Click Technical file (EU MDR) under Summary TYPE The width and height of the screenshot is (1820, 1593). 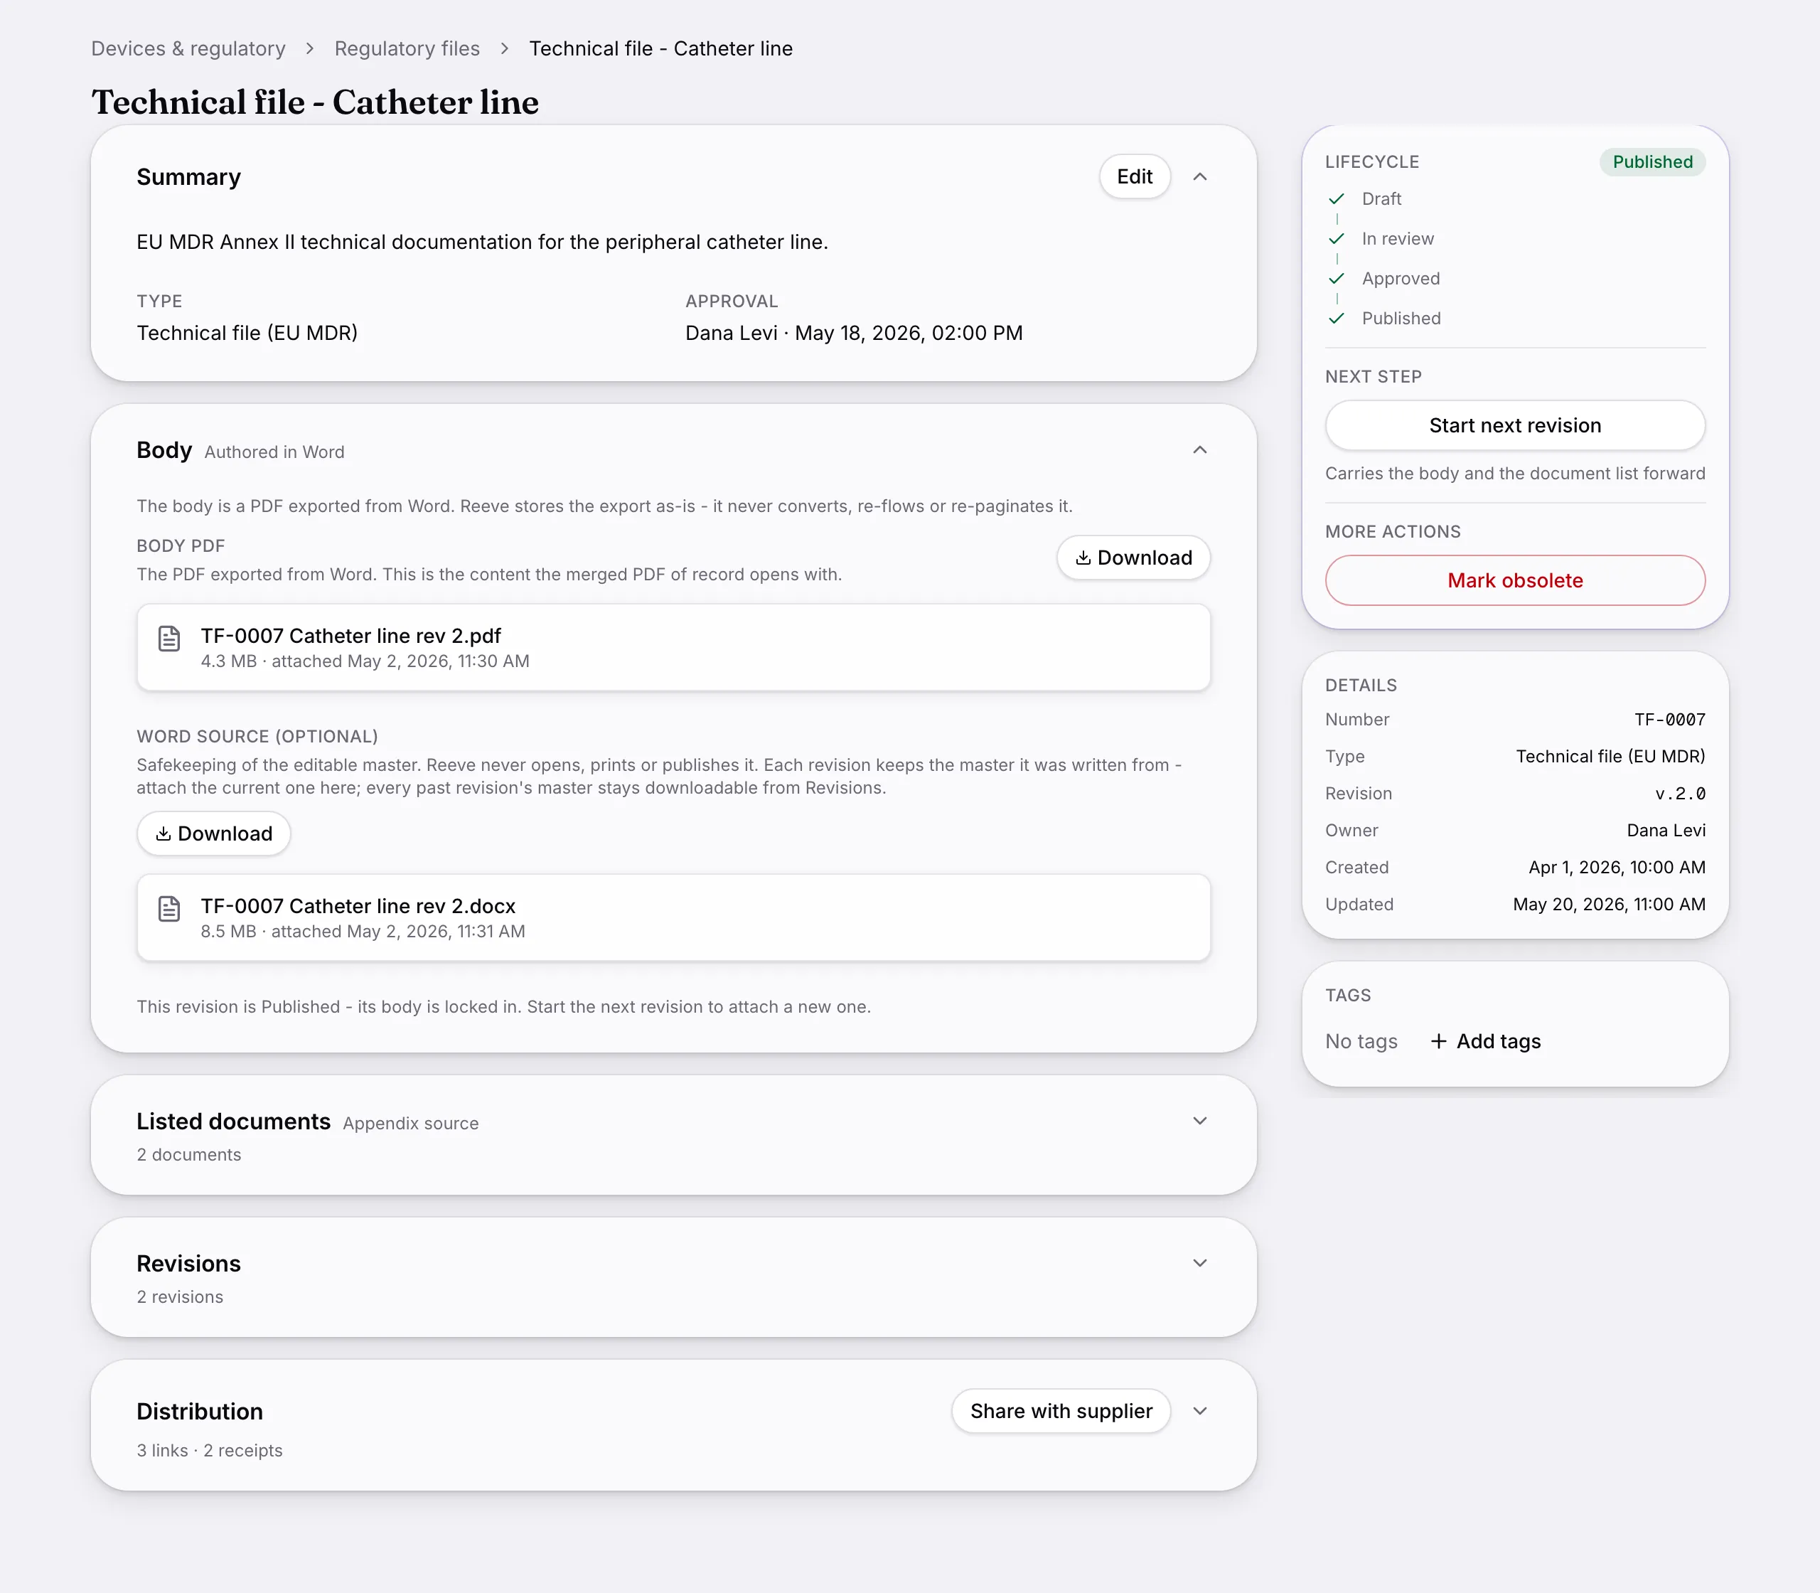pyautogui.click(x=247, y=334)
